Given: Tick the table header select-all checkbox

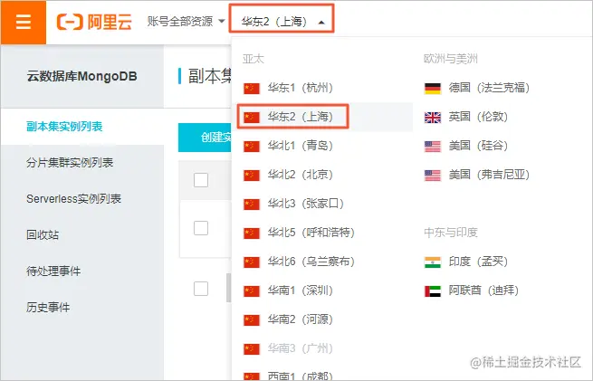Looking at the screenshot, I should pos(201,180).
